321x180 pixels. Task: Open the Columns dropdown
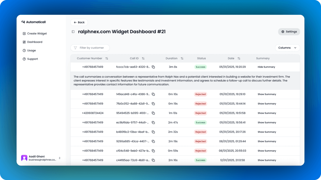click(x=287, y=48)
